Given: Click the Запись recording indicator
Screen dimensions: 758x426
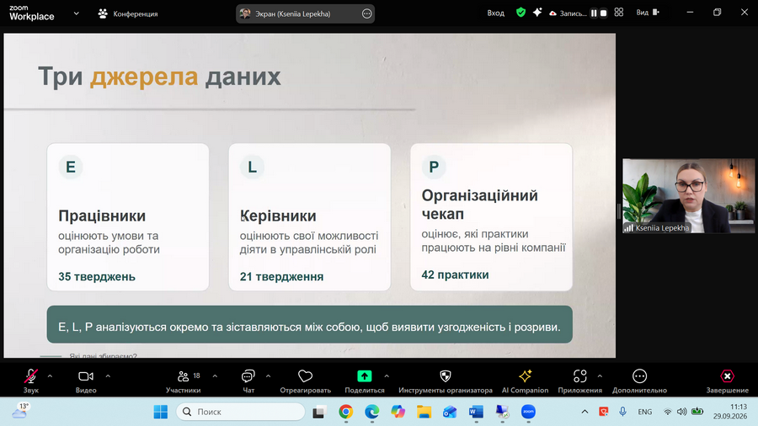Looking at the screenshot, I should (568, 13).
